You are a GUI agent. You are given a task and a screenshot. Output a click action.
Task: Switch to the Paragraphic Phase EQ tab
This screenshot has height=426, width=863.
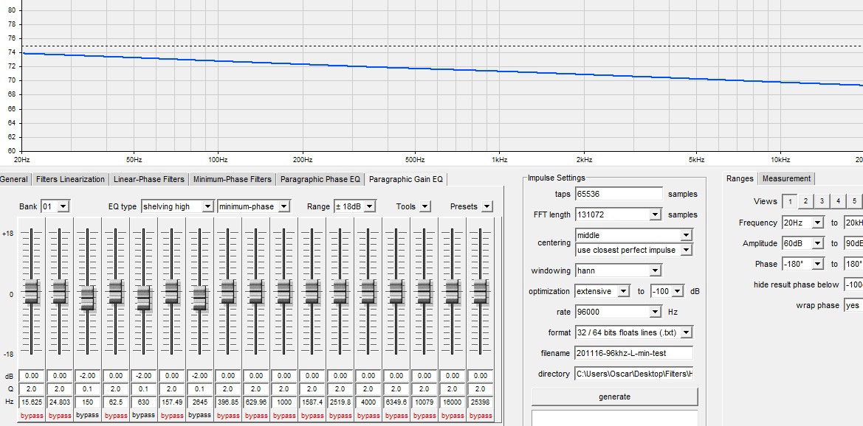click(320, 179)
